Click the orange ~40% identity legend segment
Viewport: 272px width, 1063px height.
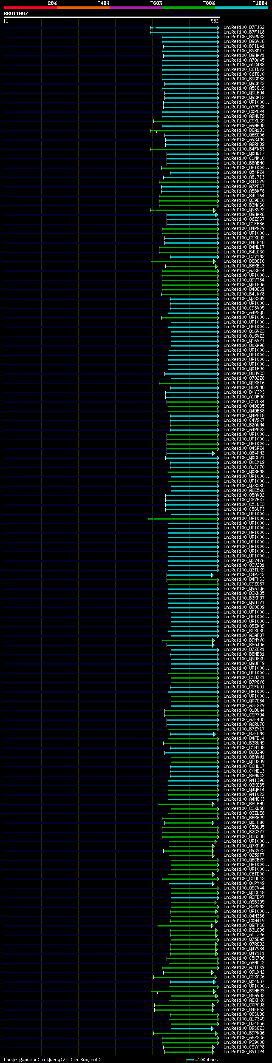point(83,8)
